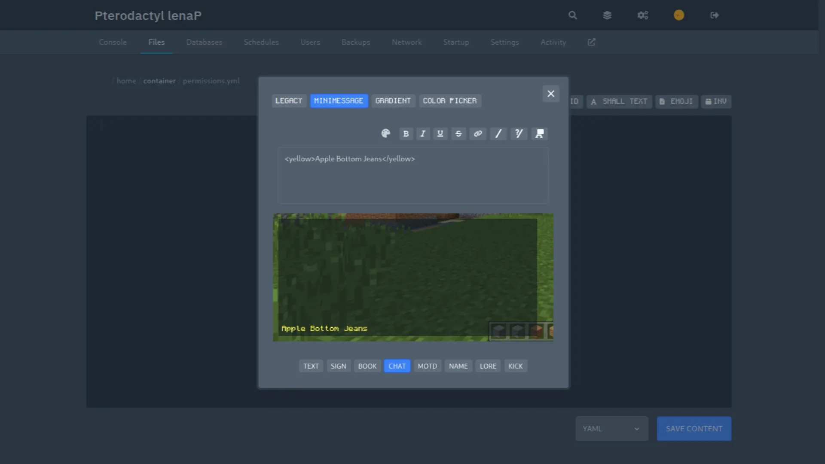This screenshot has width=825, height=464.
Task: Go to the Backups tab
Action: pyautogui.click(x=355, y=42)
